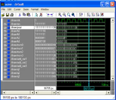This screenshot has width=116, height=100.
Task: Open the Format menu
Action: 35,9
